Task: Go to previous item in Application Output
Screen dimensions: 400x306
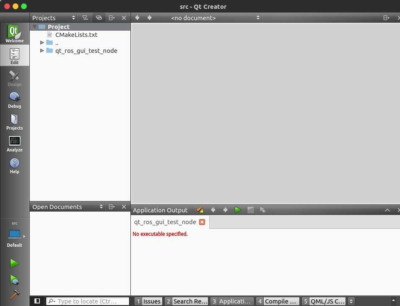Action: pyautogui.click(x=213, y=210)
